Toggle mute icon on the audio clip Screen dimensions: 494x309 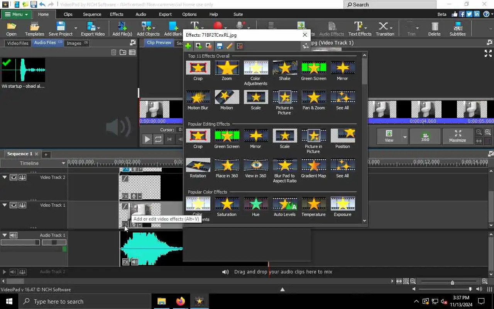(134, 262)
